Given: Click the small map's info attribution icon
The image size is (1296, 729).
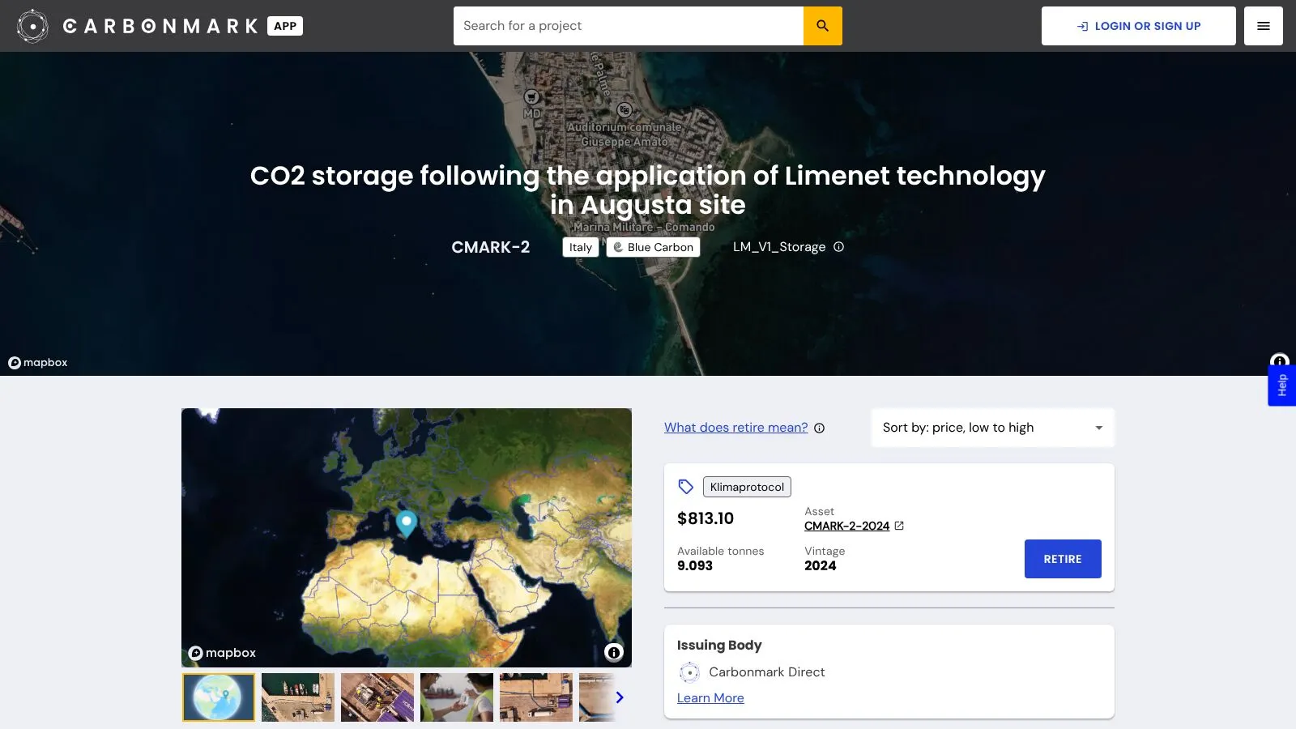Looking at the screenshot, I should pos(614,652).
